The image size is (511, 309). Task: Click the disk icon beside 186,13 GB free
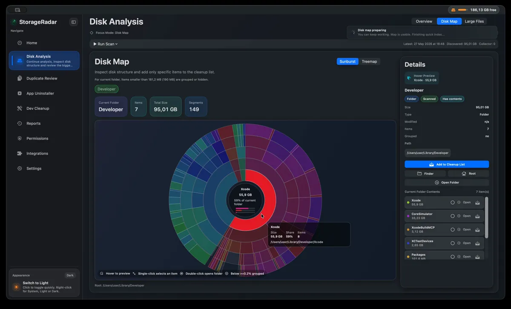point(454,10)
